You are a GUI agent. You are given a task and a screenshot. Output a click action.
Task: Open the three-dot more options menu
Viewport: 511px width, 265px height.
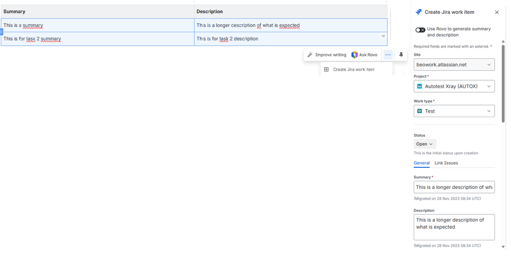point(388,55)
